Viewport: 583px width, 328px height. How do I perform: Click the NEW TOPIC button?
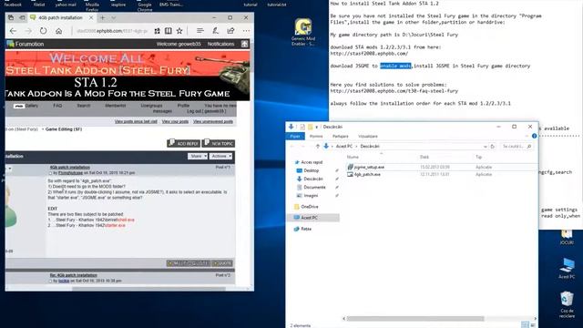click(x=219, y=143)
